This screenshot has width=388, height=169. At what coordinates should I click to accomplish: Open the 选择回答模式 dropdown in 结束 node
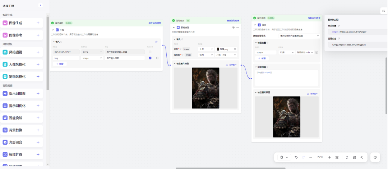299,36
